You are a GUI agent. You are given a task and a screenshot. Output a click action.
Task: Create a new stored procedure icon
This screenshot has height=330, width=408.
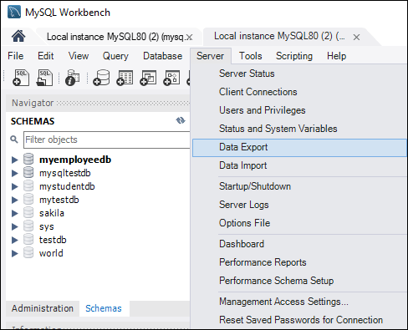171,78
